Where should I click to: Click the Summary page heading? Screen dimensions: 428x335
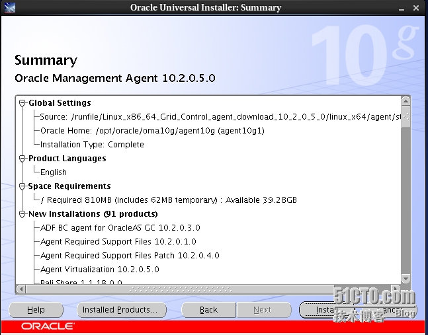46,60
